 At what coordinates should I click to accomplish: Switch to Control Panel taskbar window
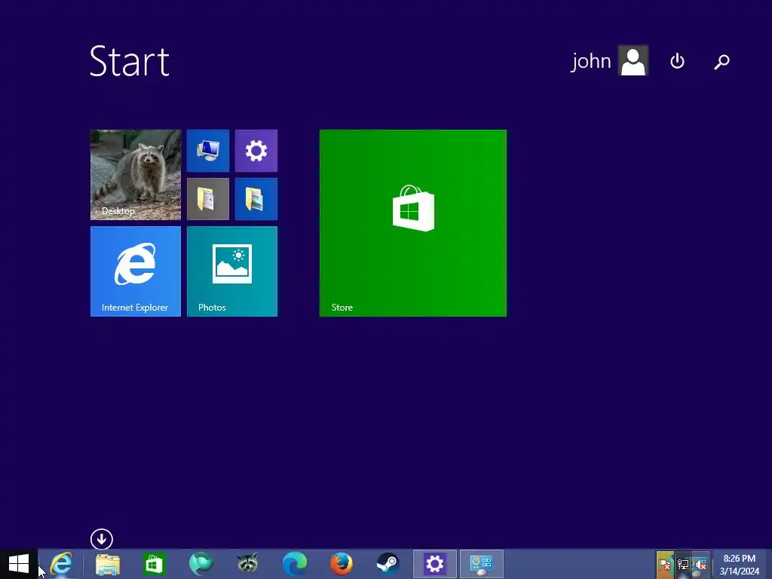(482, 564)
